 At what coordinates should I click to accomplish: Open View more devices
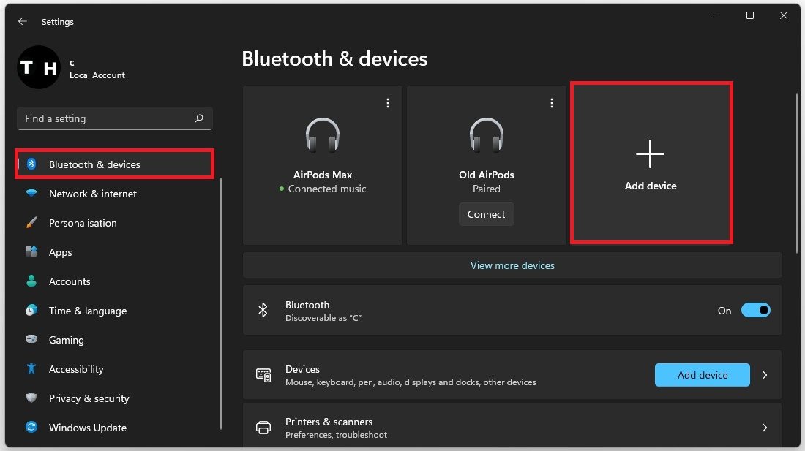pyautogui.click(x=512, y=265)
